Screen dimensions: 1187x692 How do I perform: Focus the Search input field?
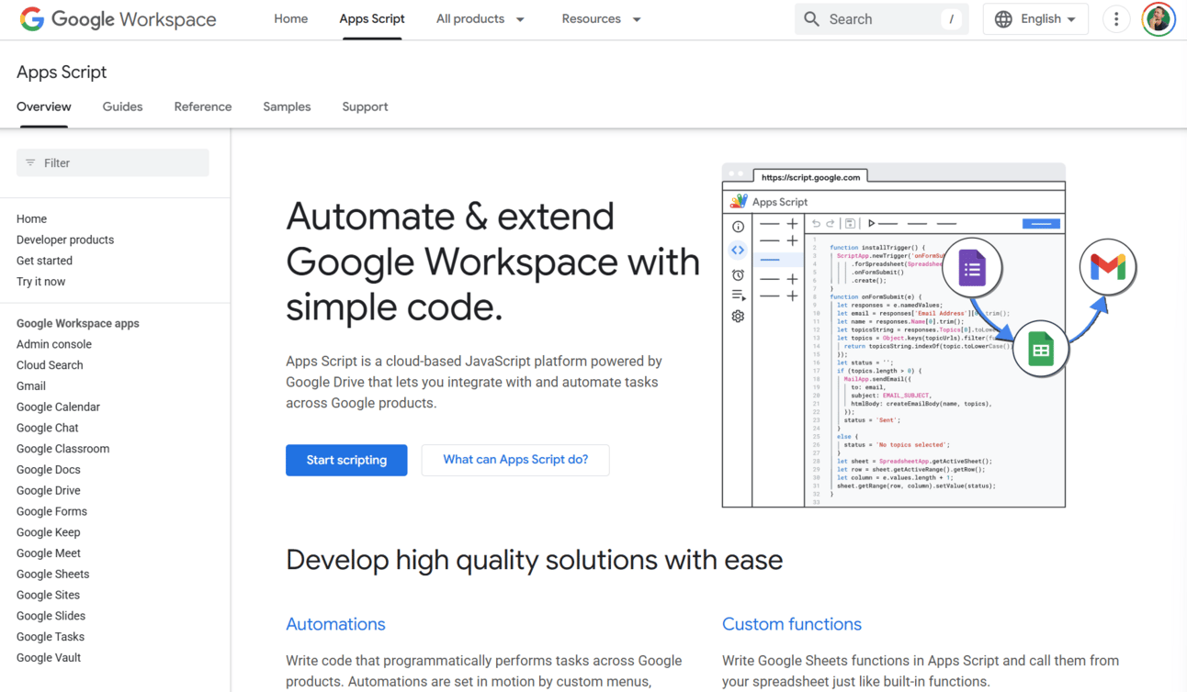tap(881, 18)
